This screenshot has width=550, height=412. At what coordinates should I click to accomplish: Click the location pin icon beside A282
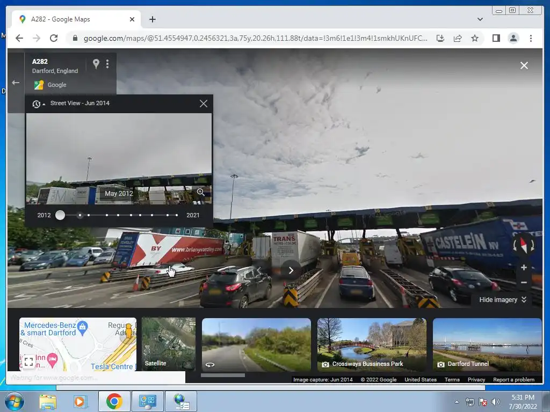point(96,64)
